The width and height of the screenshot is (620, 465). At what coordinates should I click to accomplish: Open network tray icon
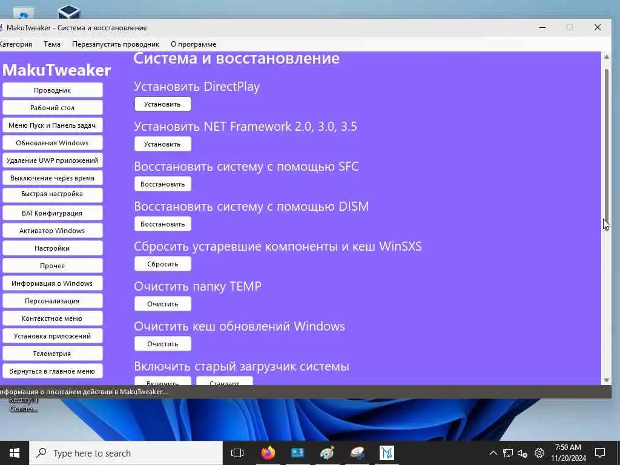click(x=508, y=453)
